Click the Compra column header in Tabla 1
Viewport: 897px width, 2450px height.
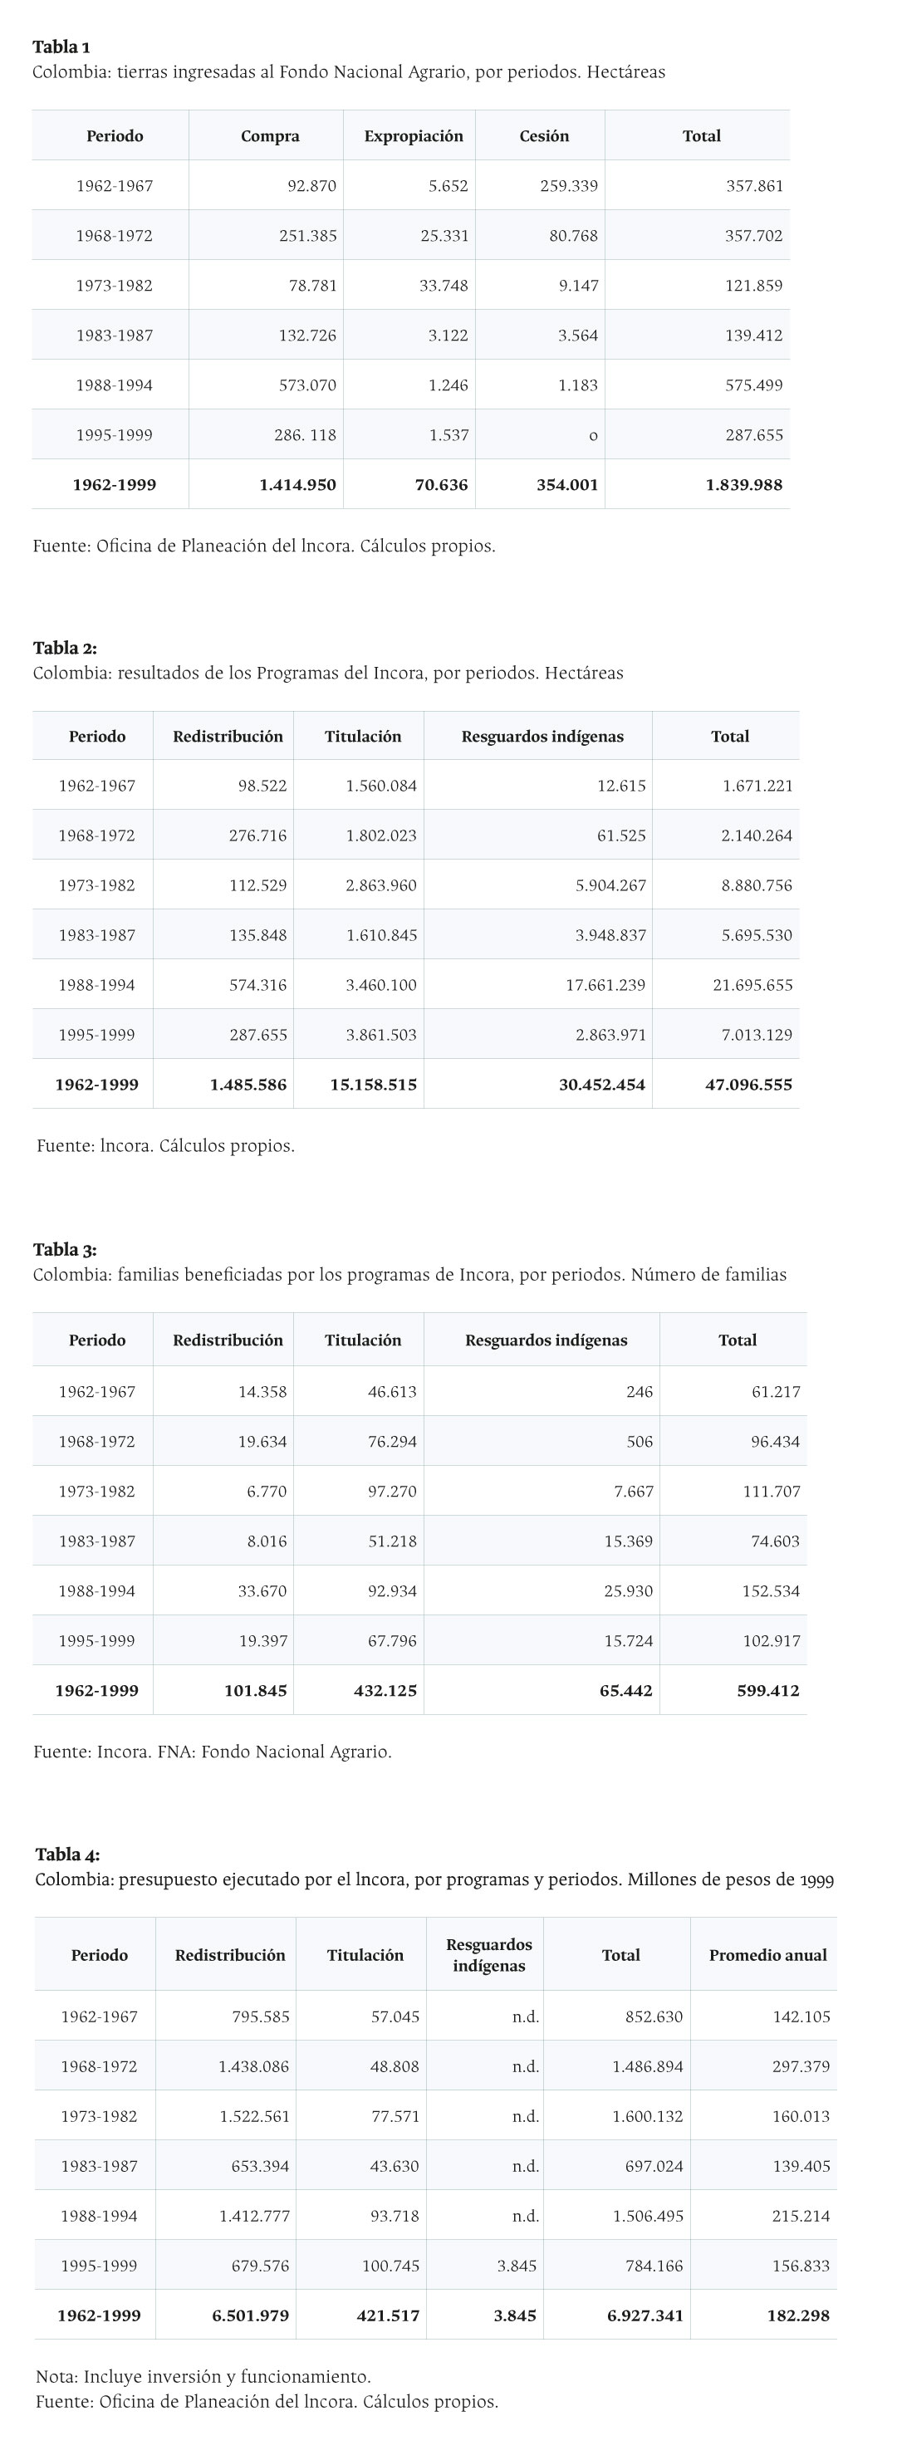tap(270, 136)
